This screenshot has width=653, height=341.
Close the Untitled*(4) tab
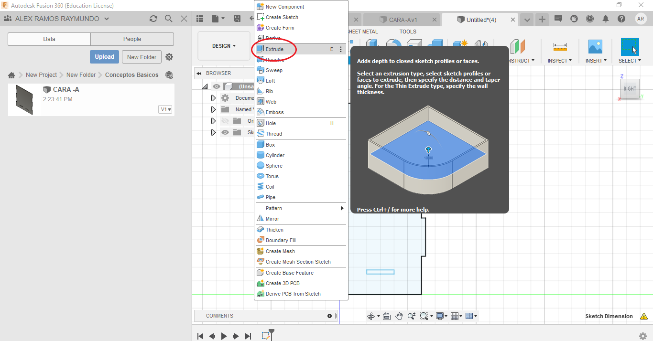pos(513,20)
